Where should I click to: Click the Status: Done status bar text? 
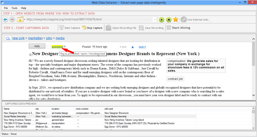pos(9,134)
